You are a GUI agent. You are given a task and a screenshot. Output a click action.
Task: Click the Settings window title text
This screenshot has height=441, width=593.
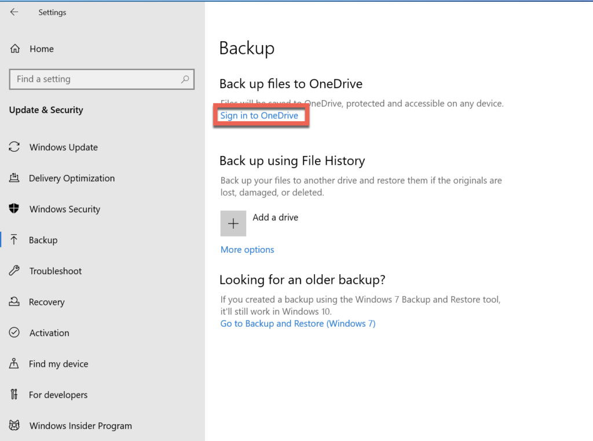[x=52, y=12]
